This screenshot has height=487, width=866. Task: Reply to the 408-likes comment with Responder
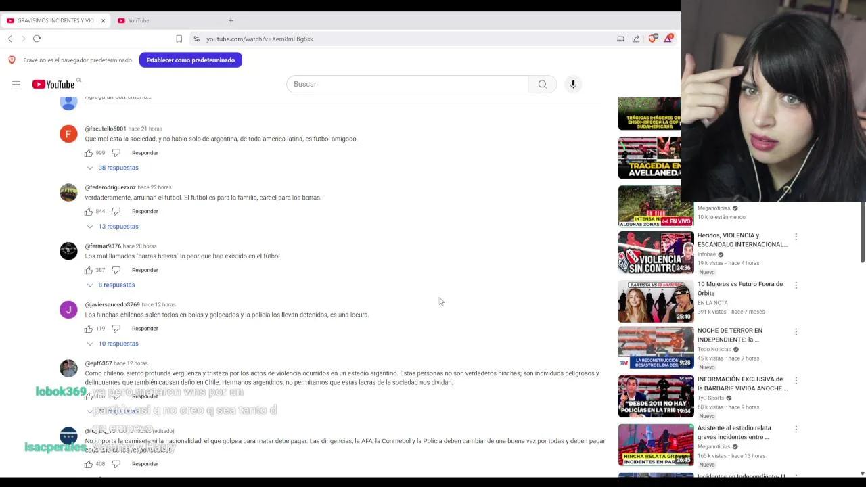145,464
